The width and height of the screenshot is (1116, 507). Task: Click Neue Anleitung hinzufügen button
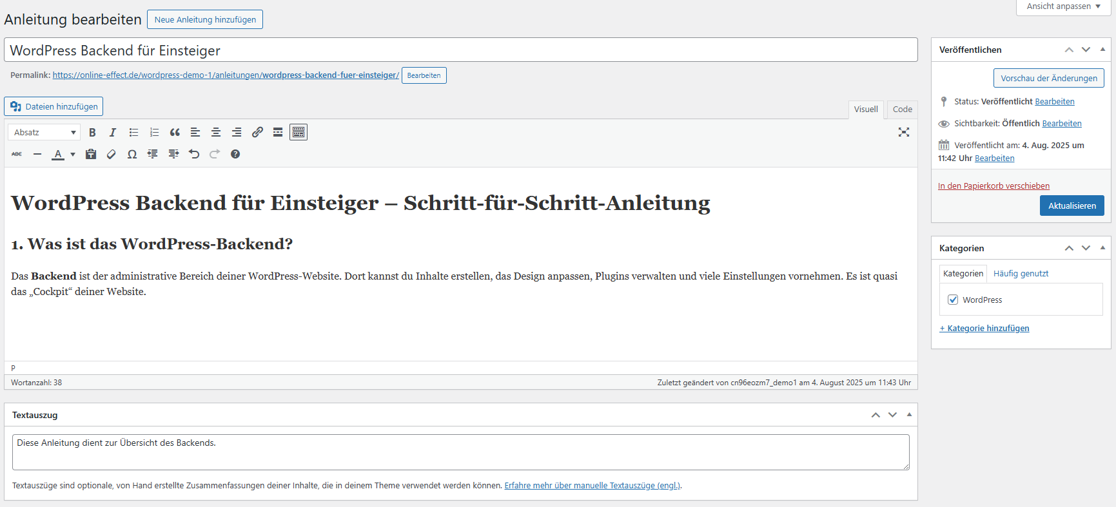click(205, 19)
